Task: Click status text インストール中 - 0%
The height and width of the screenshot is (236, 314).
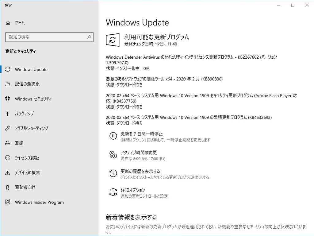Action: [x=133, y=68]
